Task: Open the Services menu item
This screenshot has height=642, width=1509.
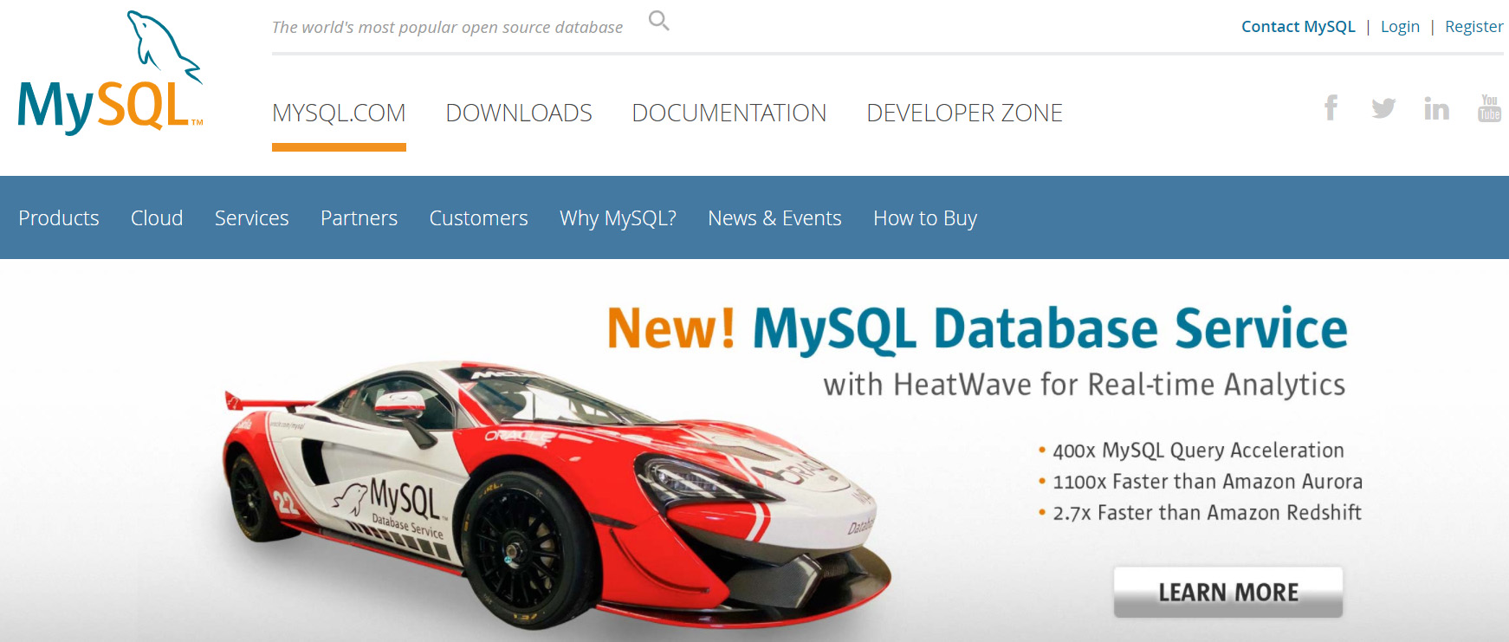Action: 252,218
